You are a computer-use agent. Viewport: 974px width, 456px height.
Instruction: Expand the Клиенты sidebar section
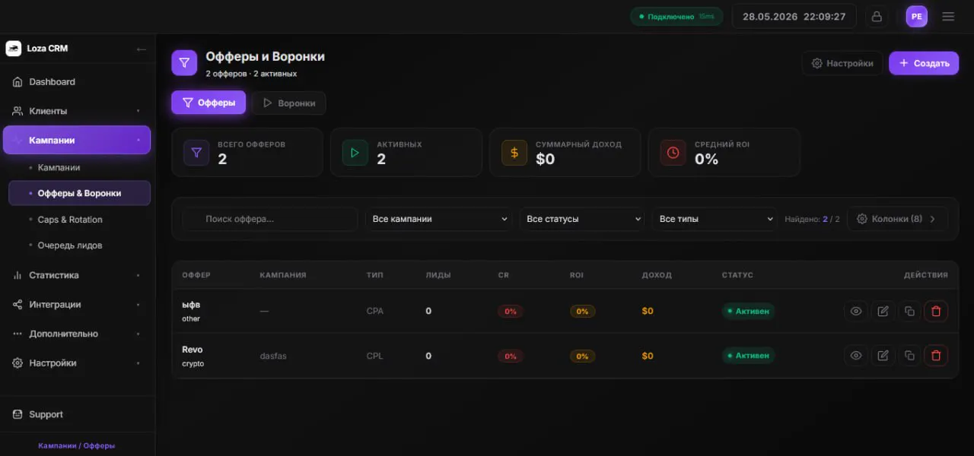77,111
